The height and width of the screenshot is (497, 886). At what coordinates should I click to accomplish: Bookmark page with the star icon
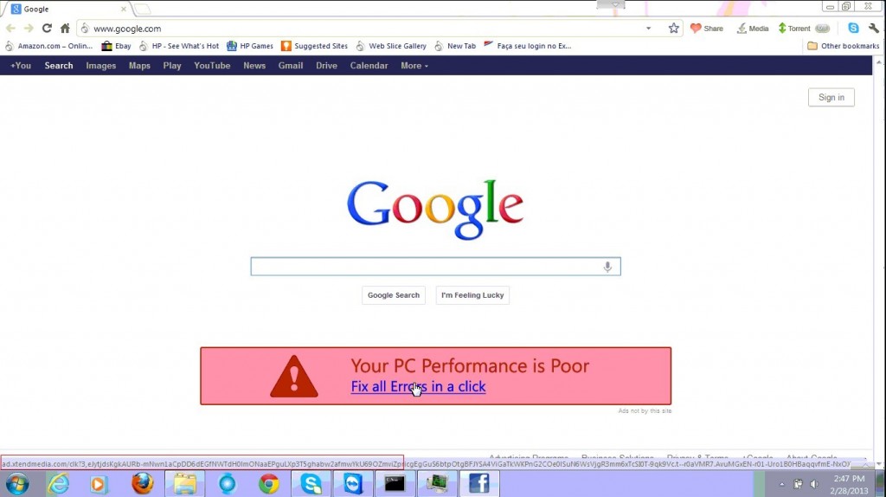pos(673,29)
